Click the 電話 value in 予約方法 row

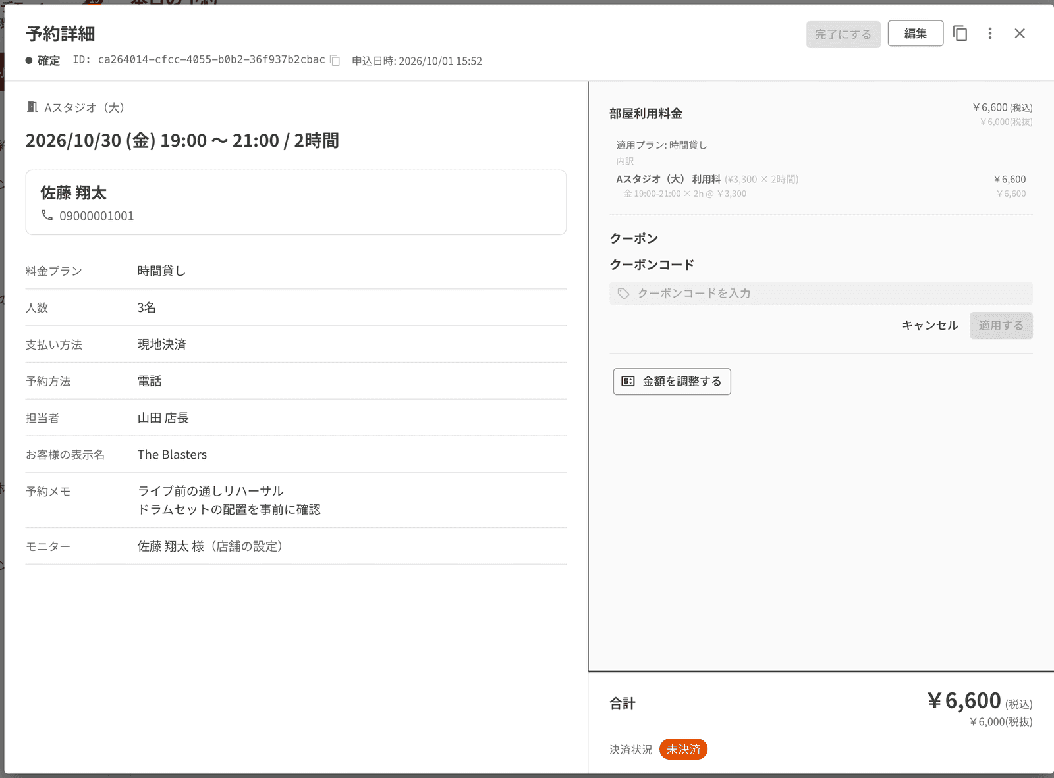point(150,382)
